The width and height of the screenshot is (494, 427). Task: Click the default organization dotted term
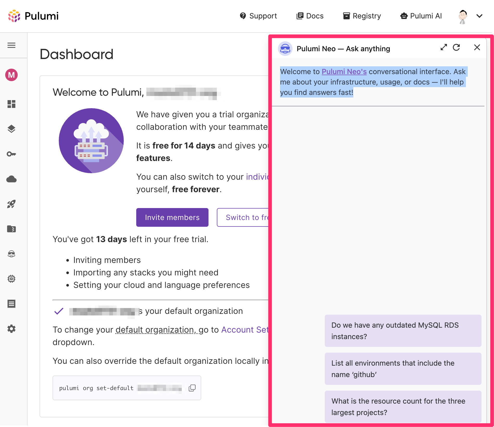pyautogui.click(x=156, y=330)
